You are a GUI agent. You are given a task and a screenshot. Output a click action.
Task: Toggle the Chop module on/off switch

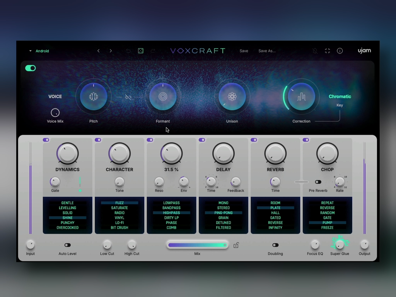pos(306,140)
